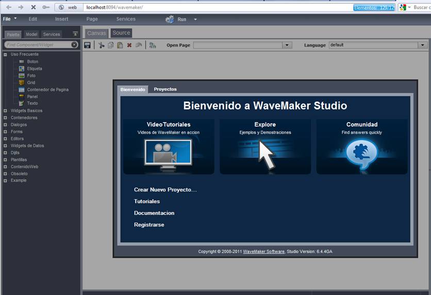Open the Run button dropdown arrow
The image size is (431, 295).
click(195, 20)
